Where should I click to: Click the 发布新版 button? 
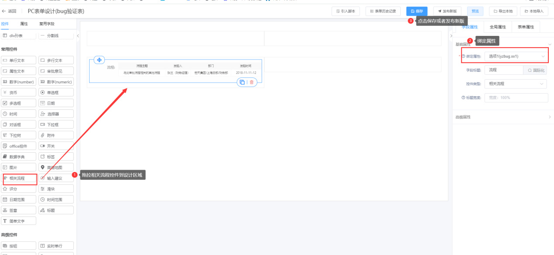[447, 11]
